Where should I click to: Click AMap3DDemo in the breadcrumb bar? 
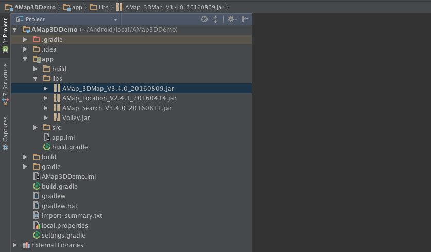(x=30, y=7)
